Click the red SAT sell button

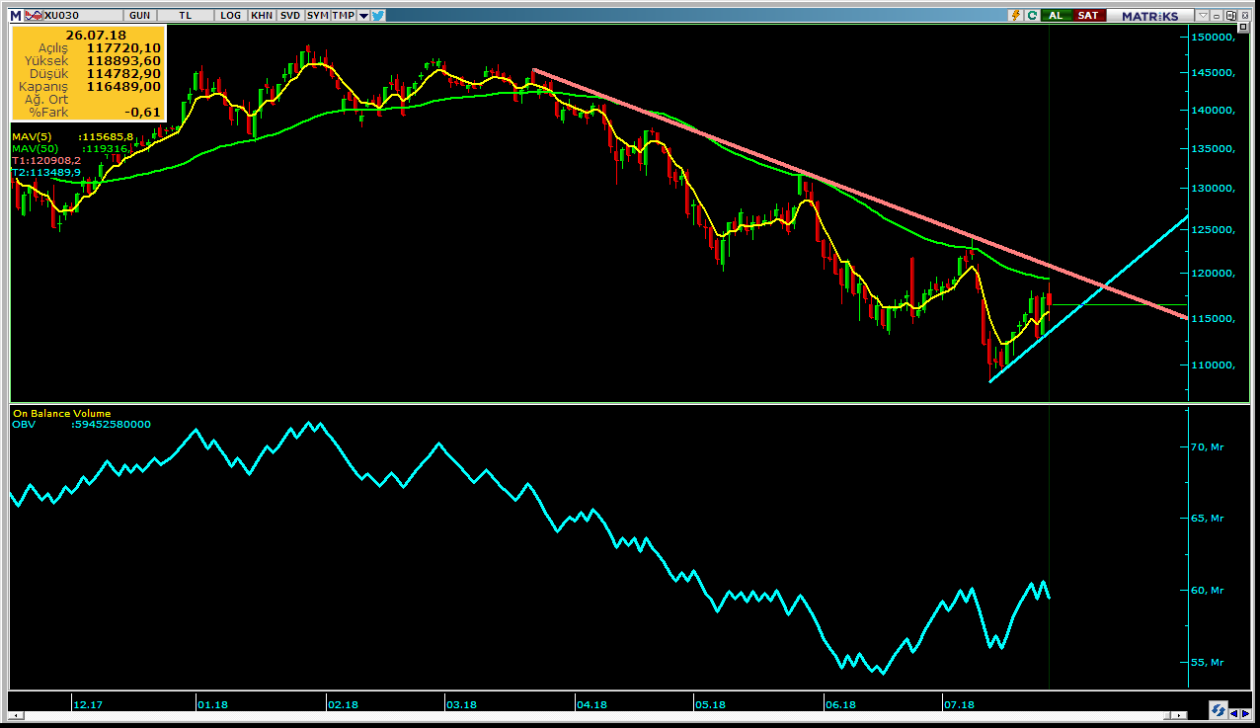1087,15
